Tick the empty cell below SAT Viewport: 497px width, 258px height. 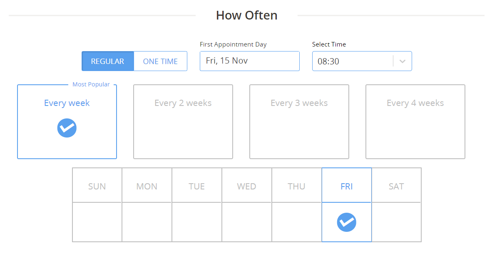coord(396,222)
